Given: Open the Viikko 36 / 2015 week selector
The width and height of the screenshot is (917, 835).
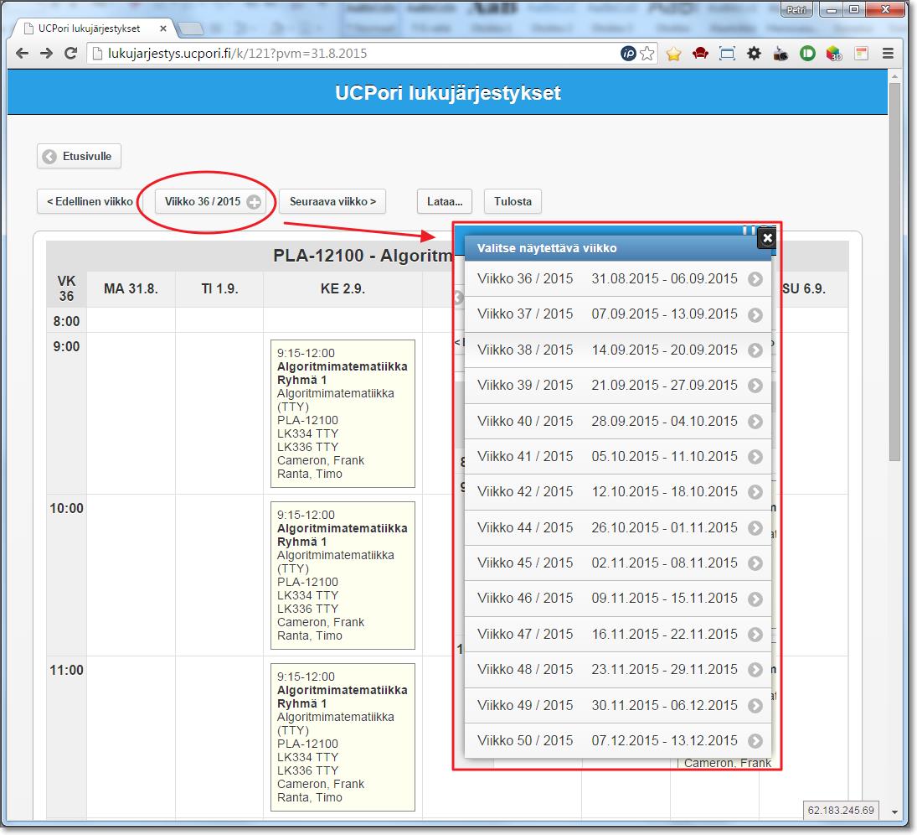Looking at the screenshot, I should tap(211, 201).
